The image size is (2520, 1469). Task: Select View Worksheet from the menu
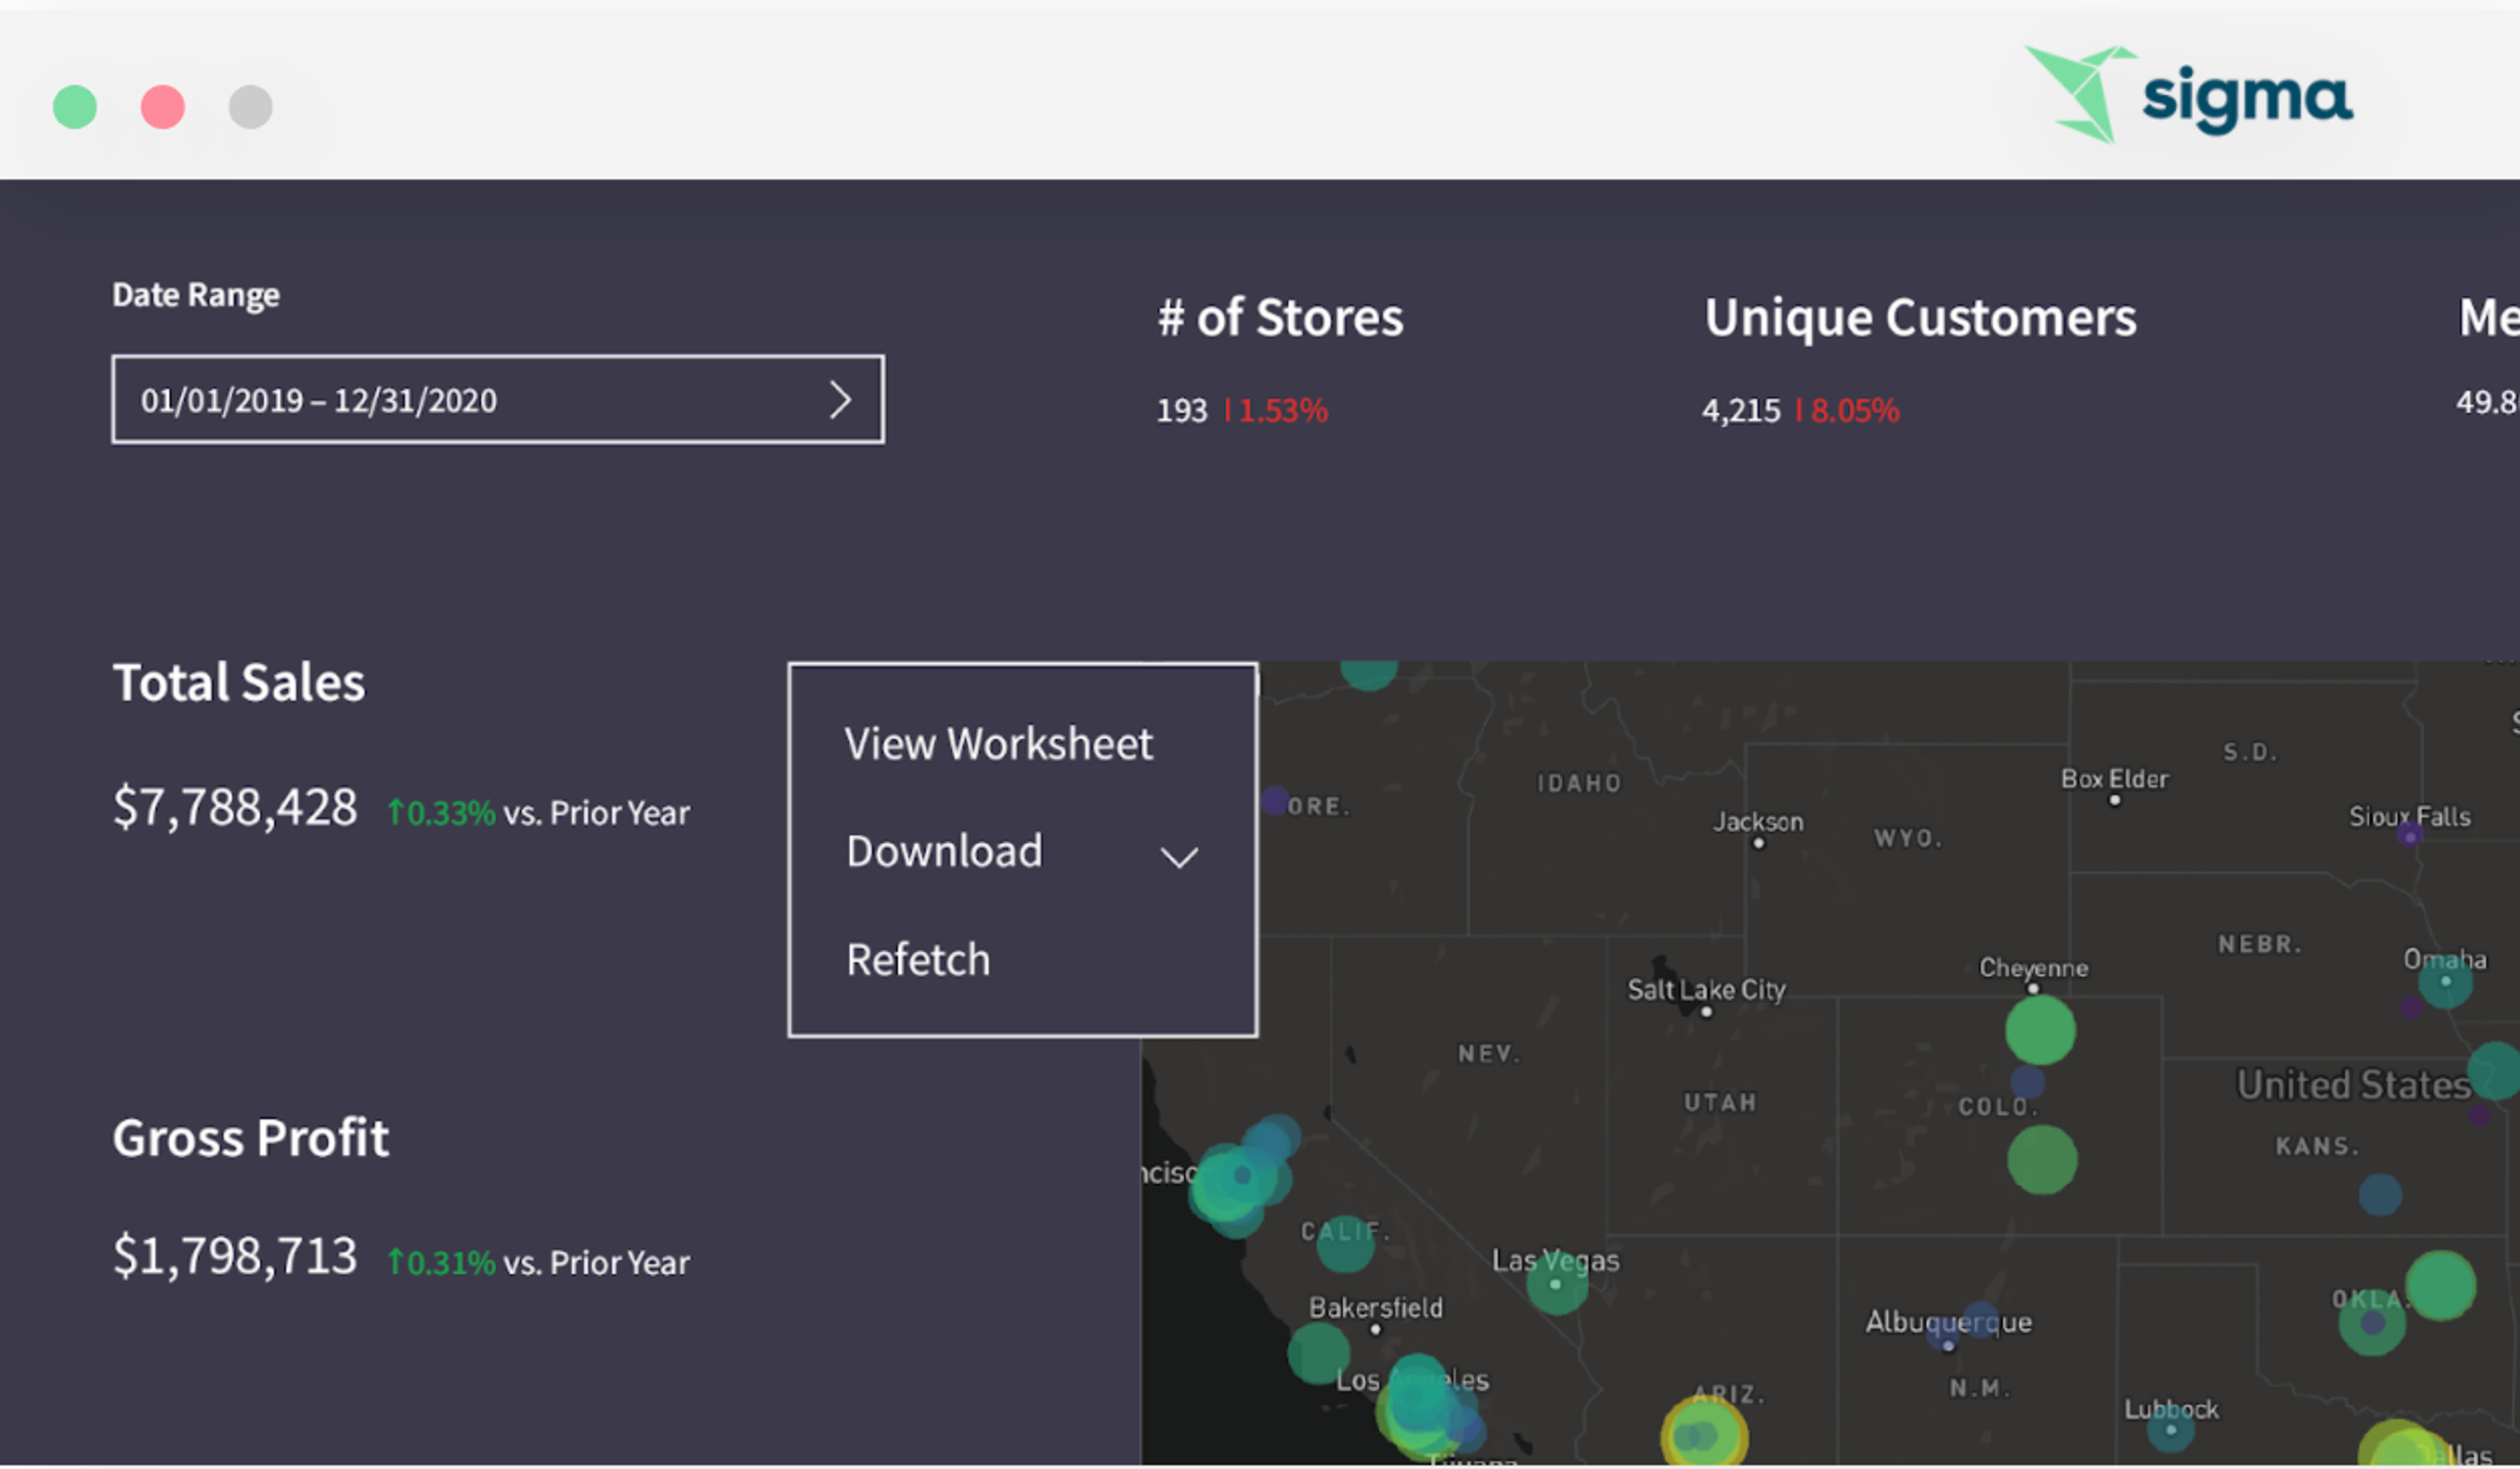click(998, 744)
